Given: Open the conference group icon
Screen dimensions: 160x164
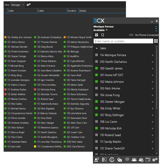Looking at the screenshot, I should coord(134,160).
